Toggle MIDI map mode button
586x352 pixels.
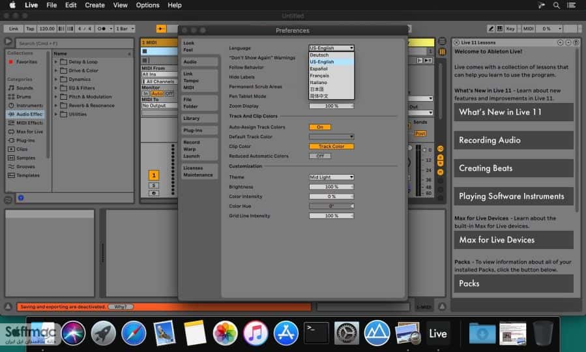pos(528,29)
